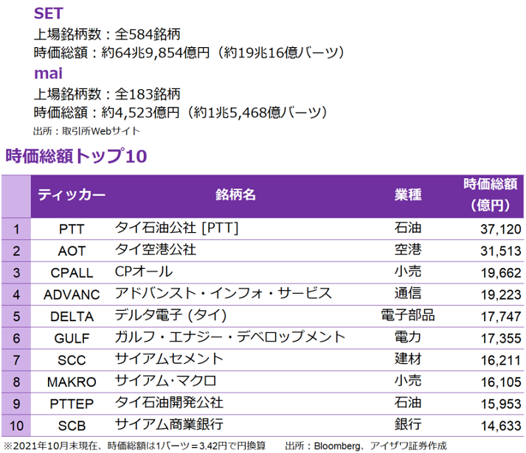Click SET market cap line 約64兆9,854億円
The width and height of the screenshot is (526, 453).
(x=189, y=52)
